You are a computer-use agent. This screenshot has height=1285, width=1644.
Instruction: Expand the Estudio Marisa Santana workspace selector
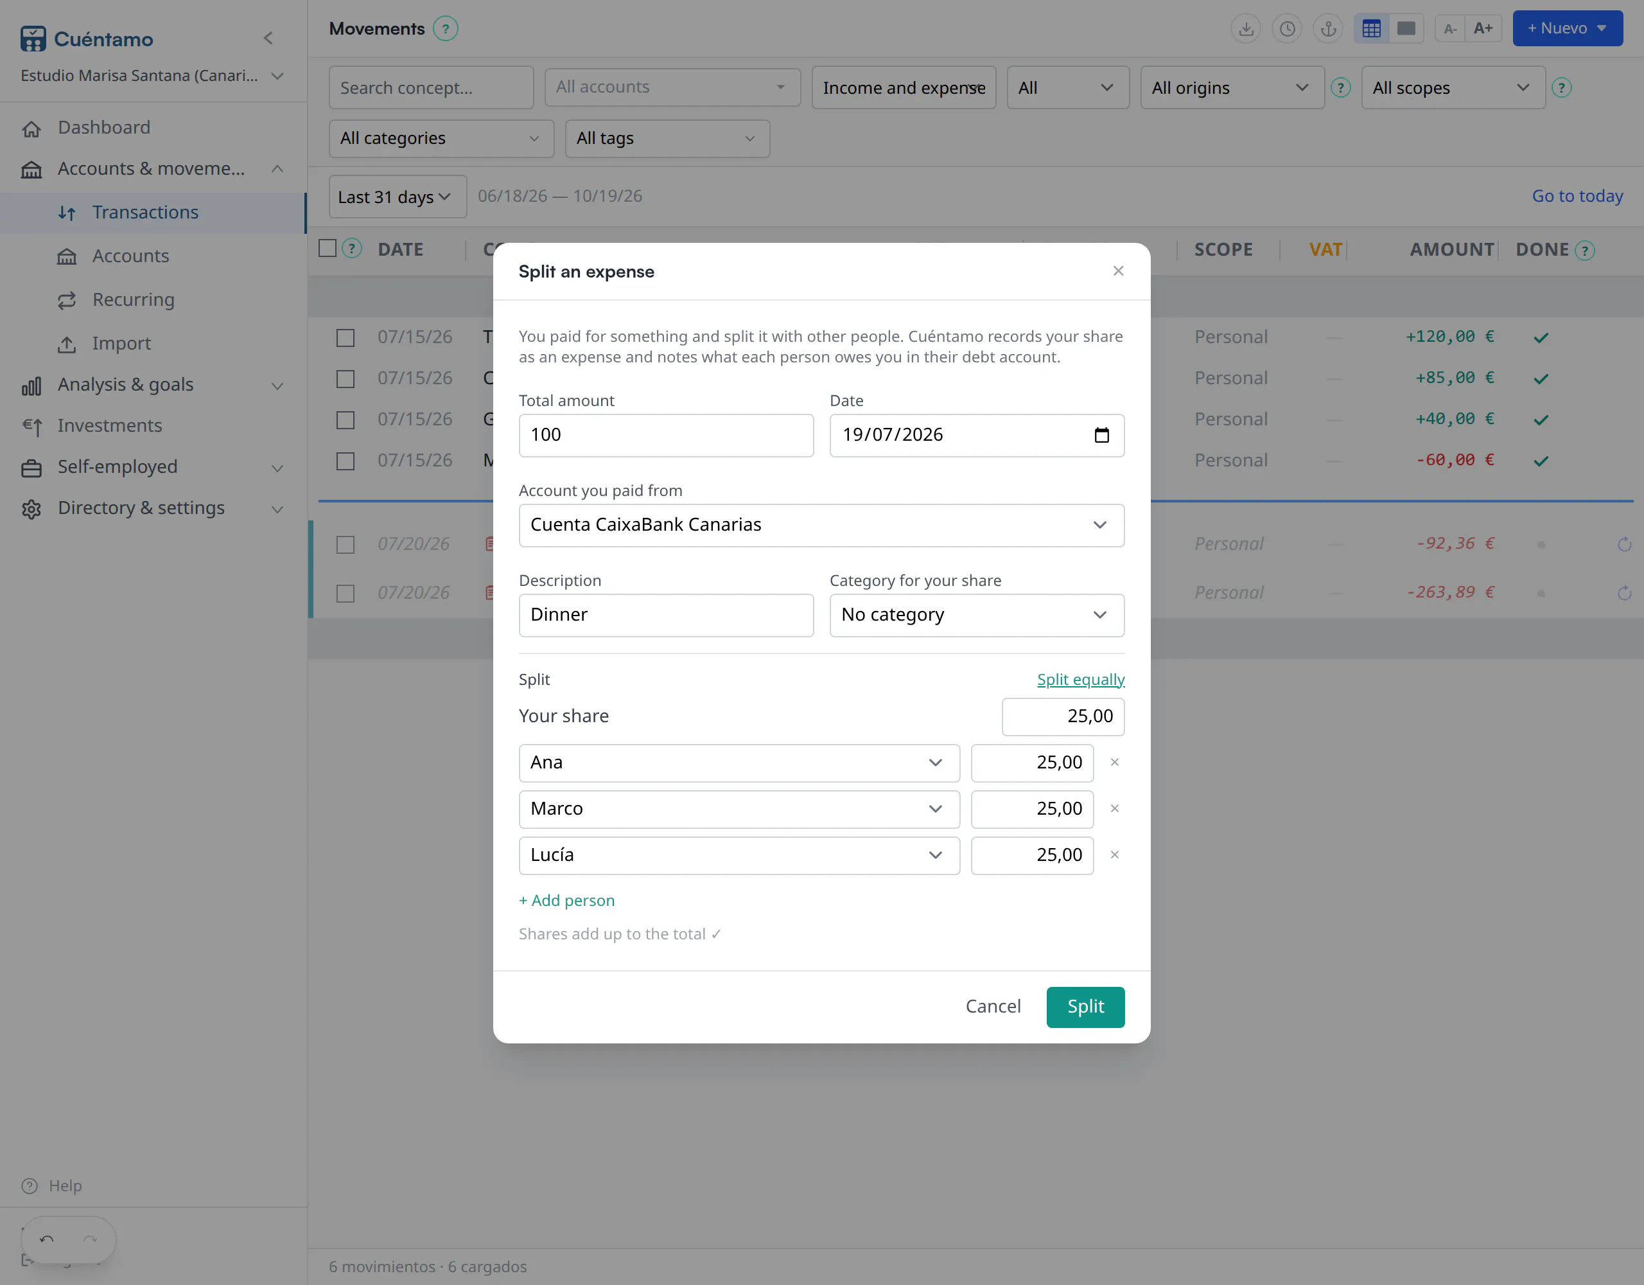coord(152,75)
